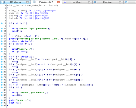
Task: Click the int v4 declaration on line 5
Action: (14, 16)
